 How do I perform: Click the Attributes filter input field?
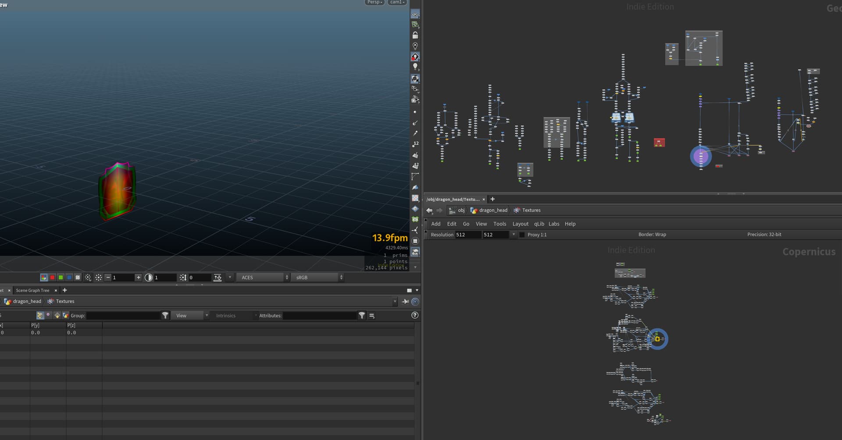click(x=320, y=316)
